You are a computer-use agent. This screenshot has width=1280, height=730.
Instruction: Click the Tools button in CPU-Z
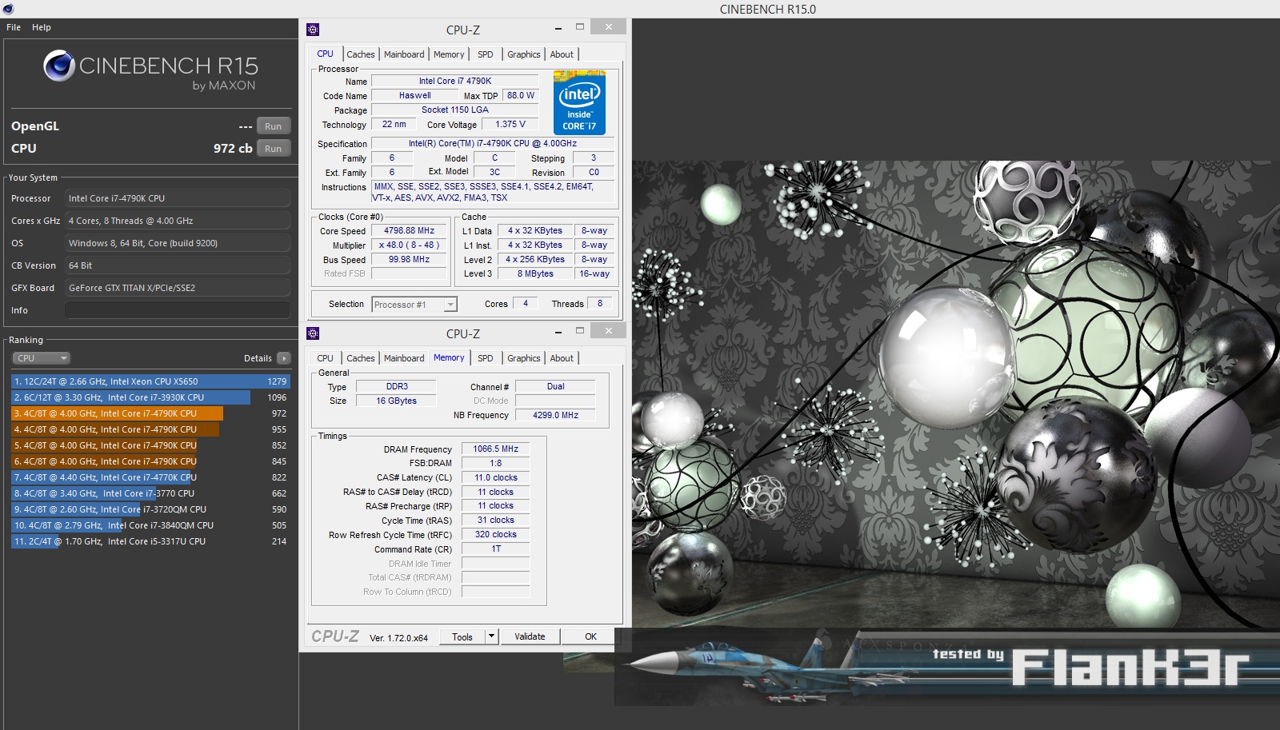462,636
